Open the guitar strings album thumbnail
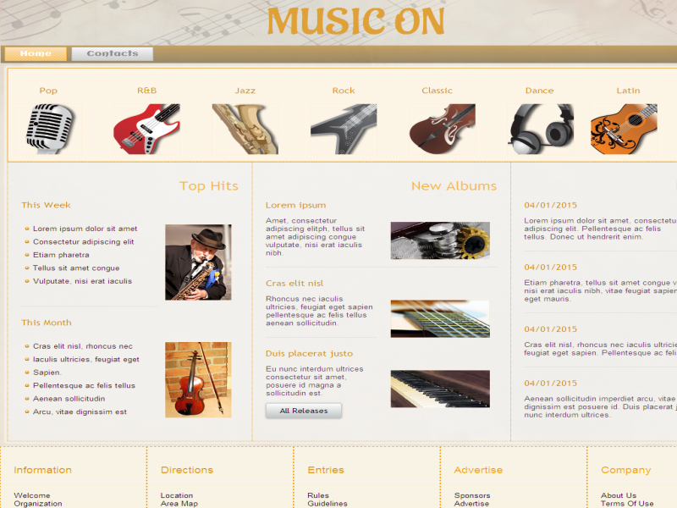The width and height of the screenshot is (677, 508). click(x=440, y=319)
